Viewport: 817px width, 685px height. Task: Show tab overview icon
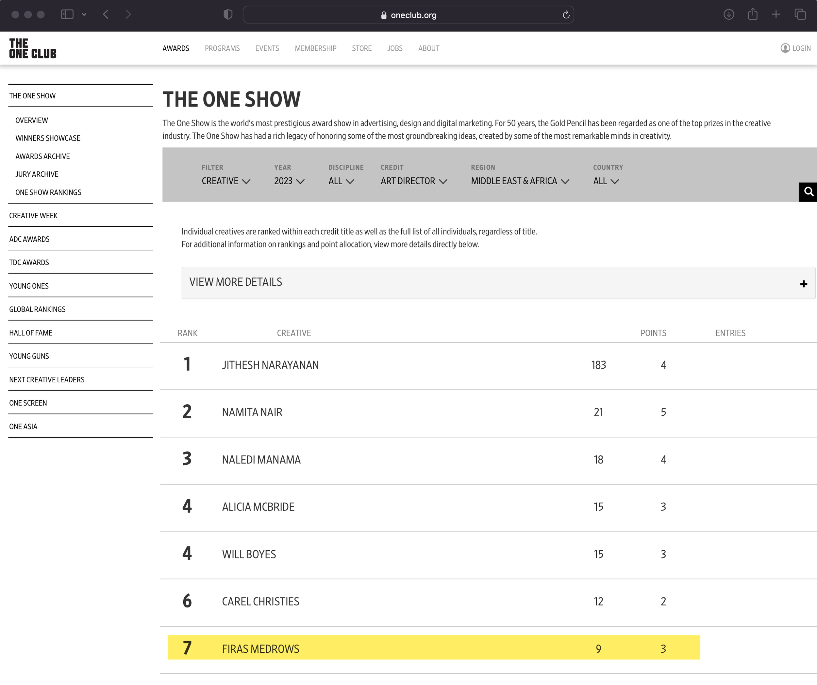click(x=800, y=15)
